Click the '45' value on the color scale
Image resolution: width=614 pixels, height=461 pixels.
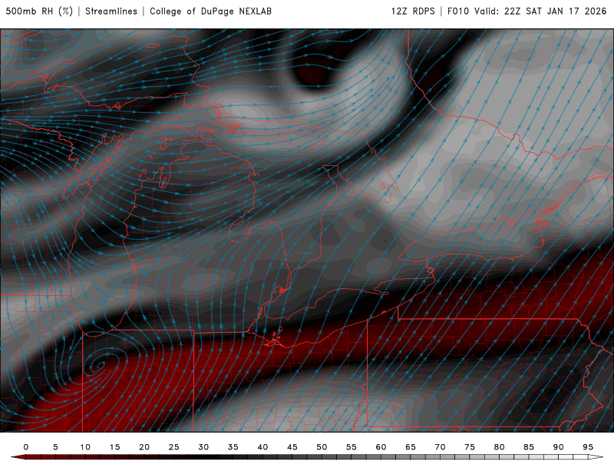pos(292,447)
